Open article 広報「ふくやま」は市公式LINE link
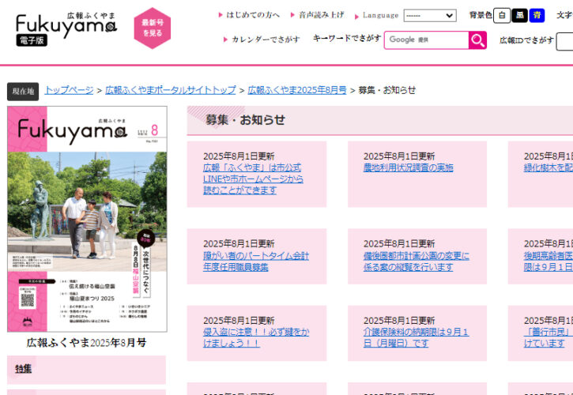The image size is (573, 395). [253, 179]
